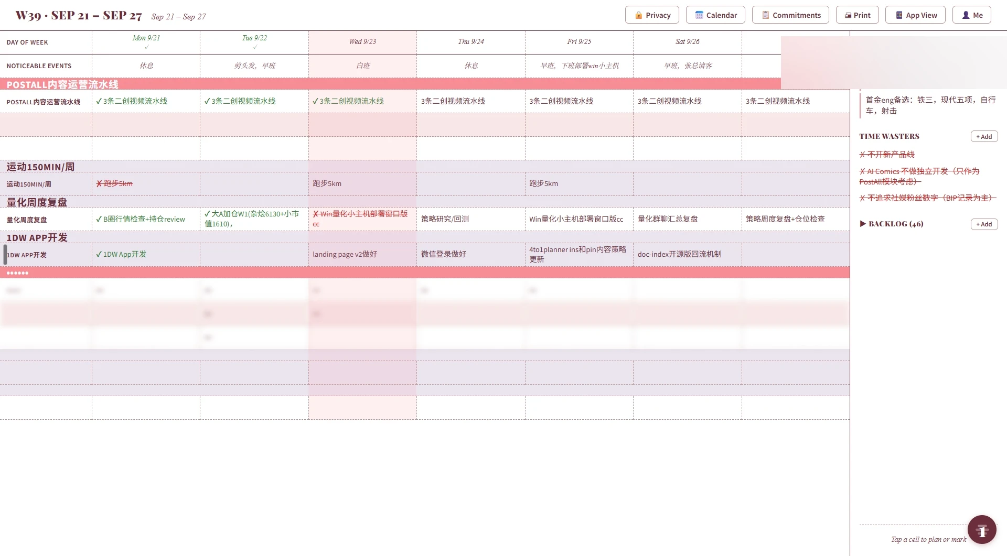The height and width of the screenshot is (556, 1007).
Task: Add a new Time Wasters item
Action: [x=984, y=137]
